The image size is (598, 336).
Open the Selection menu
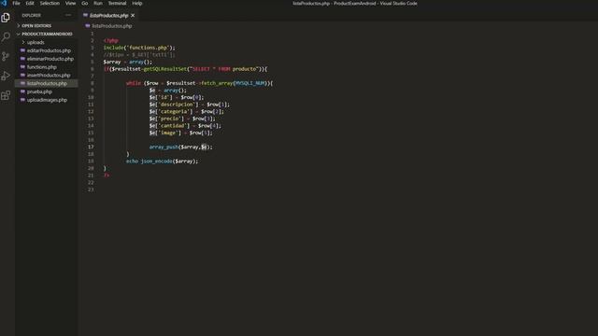pos(50,3)
